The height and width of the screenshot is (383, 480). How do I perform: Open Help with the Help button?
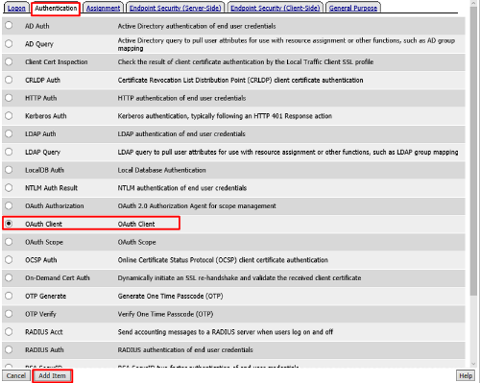[466, 375]
